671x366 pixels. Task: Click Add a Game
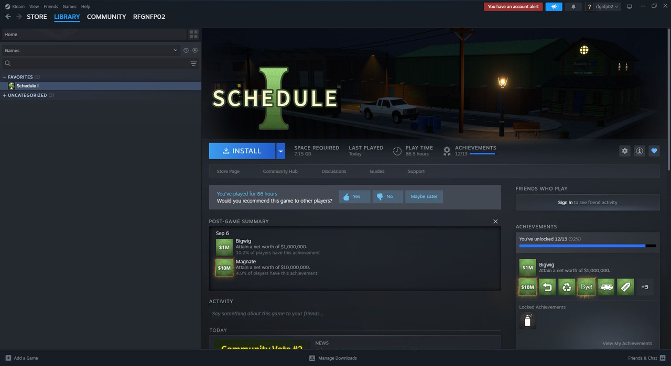pyautogui.click(x=21, y=358)
